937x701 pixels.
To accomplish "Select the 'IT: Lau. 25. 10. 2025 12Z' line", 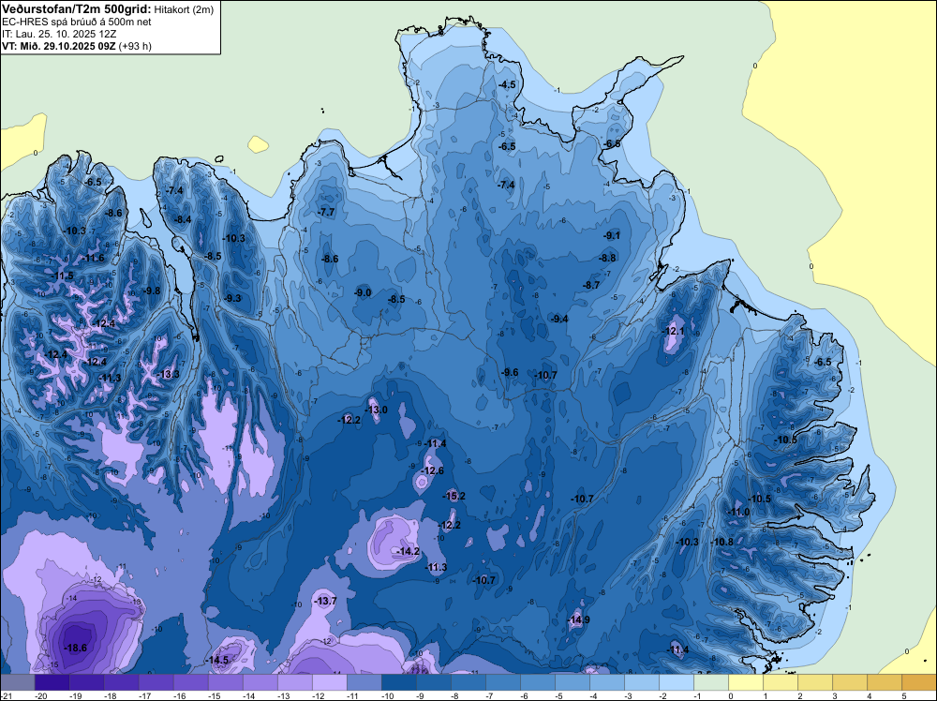I will pyautogui.click(x=59, y=34).
